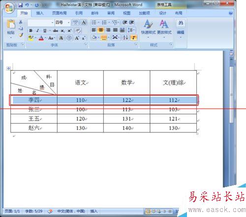Align text right

(x=108, y=30)
